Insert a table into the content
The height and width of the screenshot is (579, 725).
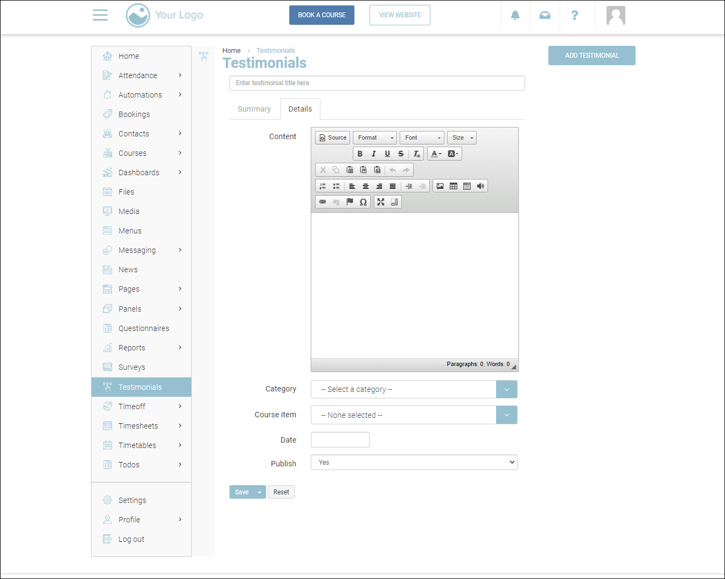click(x=454, y=186)
